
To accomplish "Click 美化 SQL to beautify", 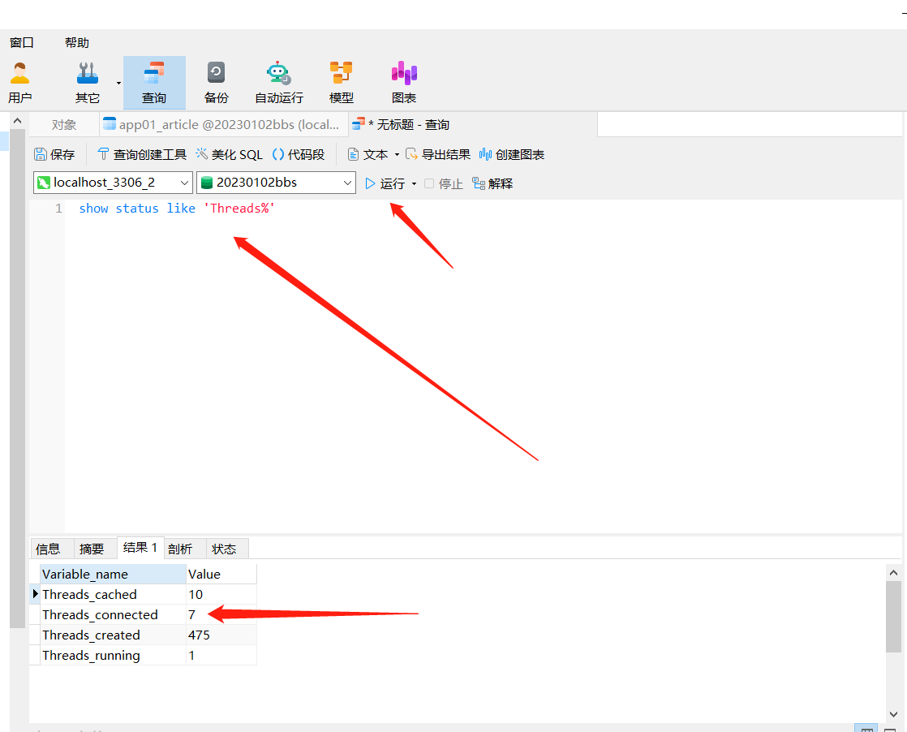I will click(x=229, y=154).
